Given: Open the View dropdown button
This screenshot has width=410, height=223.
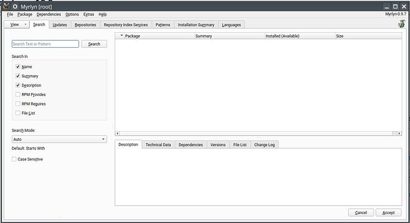Looking at the screenshot, I should point(17,24).
